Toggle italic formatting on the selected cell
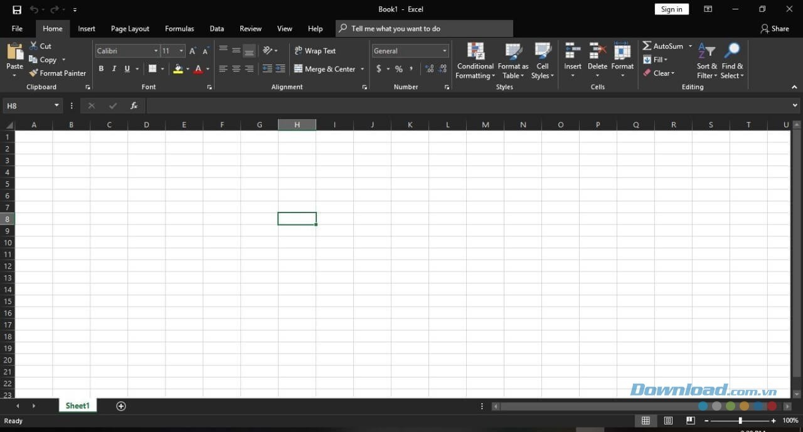Image resolution: width=803 pixels, height=432 pixels. point(114,68)
